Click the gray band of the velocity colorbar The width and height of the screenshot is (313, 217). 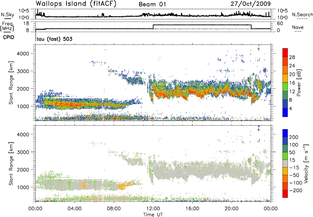[x=285, y=163]
